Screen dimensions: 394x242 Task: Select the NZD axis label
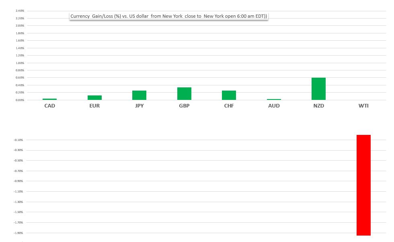(318, 106)
